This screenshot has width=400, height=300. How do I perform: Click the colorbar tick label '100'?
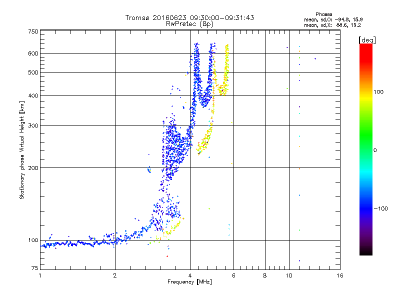[x=378, y=92]
